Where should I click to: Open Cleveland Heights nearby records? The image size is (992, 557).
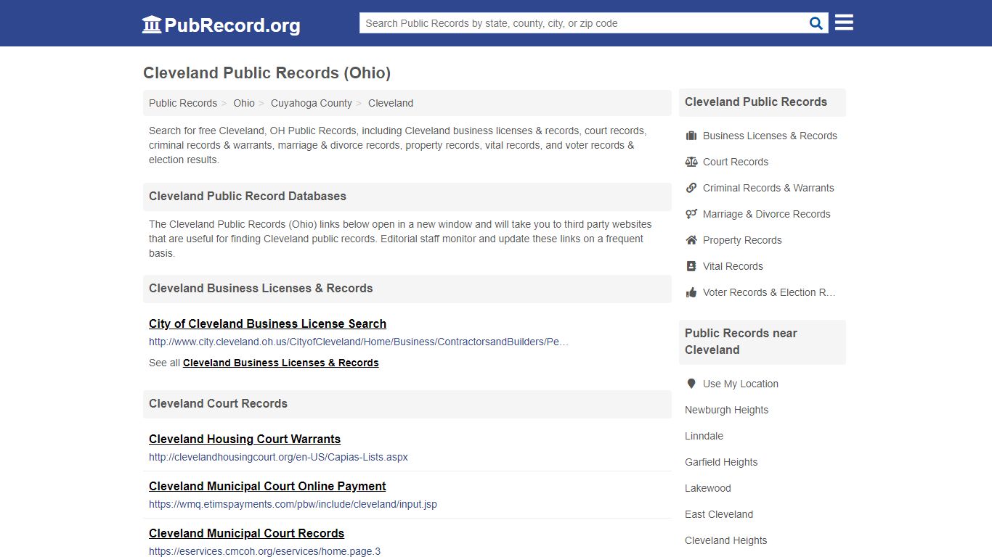click(x=725, y=540)
